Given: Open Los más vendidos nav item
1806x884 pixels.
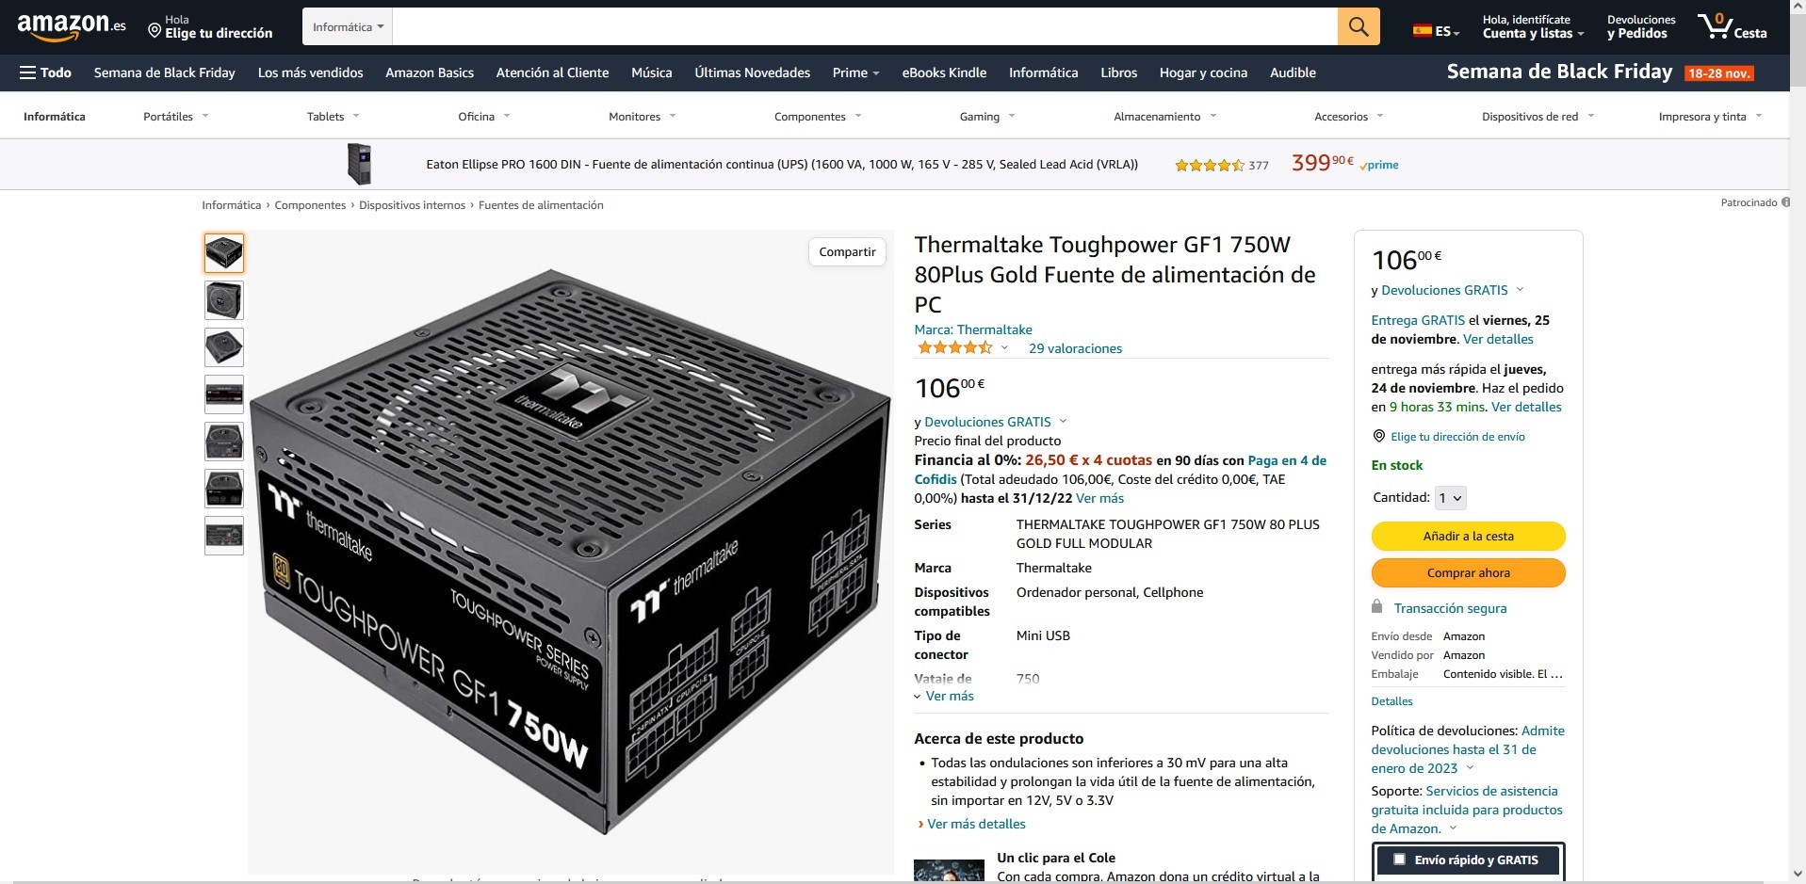Looking at the screenshot, I should coord(310,72).
